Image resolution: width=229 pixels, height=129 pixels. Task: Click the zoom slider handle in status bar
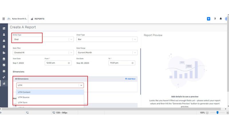(217, 113)
